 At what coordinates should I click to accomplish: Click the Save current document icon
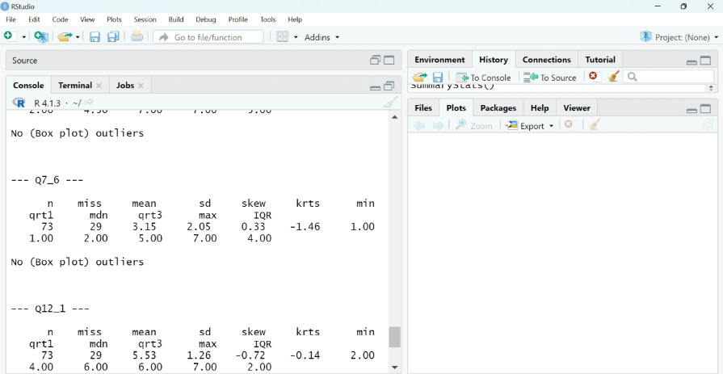click(95, 37)
